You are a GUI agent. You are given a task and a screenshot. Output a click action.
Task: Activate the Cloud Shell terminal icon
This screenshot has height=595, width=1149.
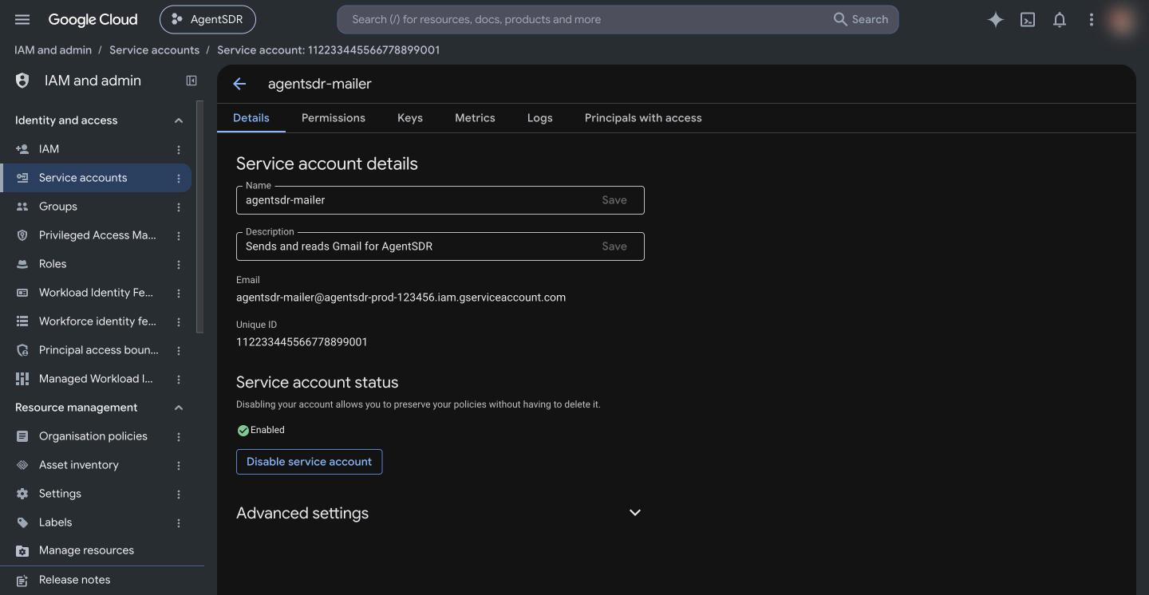(x=1028, y=20)
